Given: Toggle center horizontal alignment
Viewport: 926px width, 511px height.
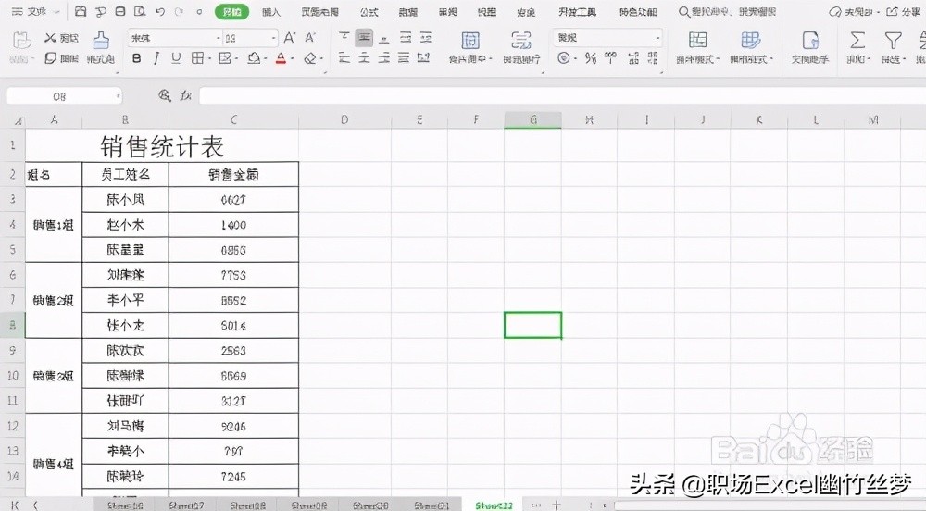Looking at the screenshot, I should (364, 57).
